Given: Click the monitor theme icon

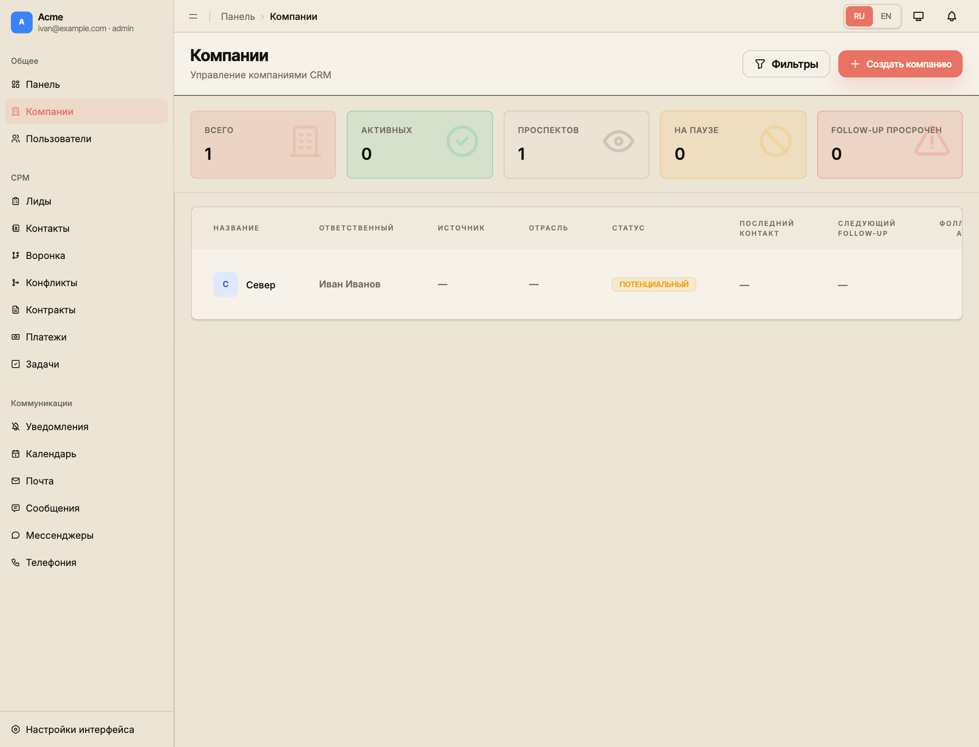Looking at the screenshot, I should click(919, 16).
